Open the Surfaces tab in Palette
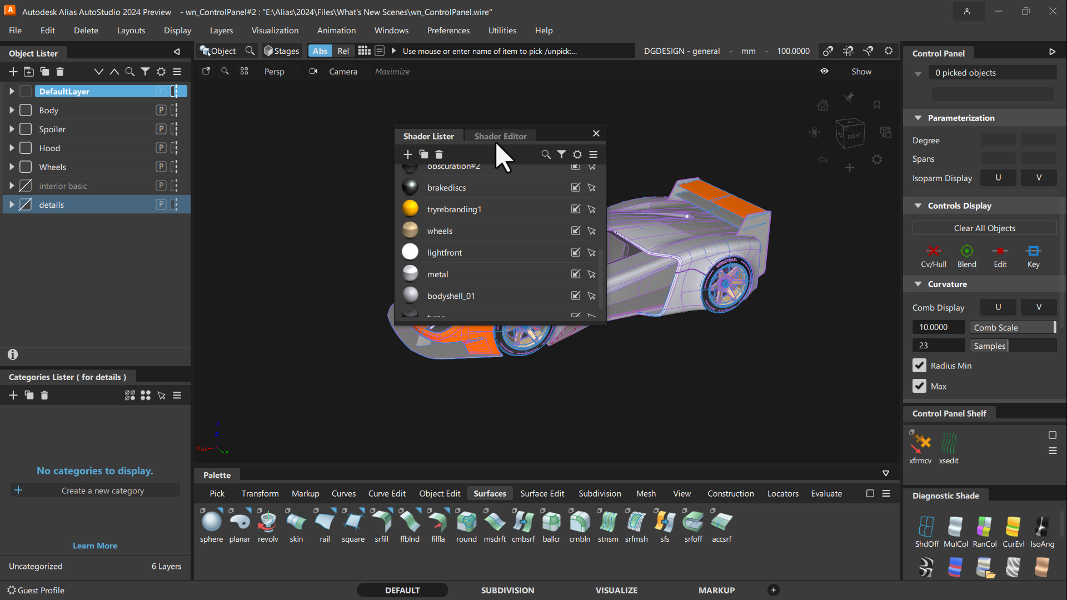The image size is (1067, 600). 490,493
